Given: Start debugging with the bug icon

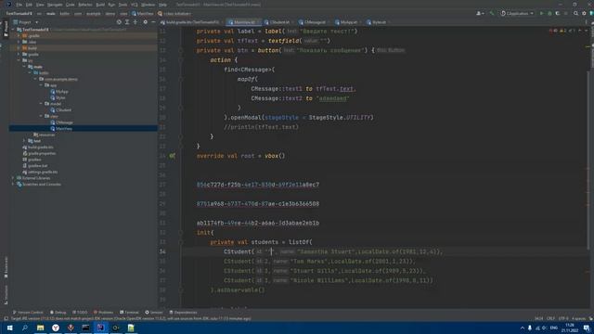Looking at the screenshot, I should [x=549, y=13].
